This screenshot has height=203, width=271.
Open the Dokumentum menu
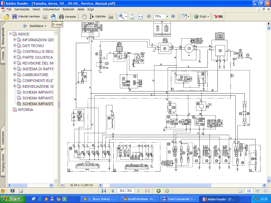(51, 9)
